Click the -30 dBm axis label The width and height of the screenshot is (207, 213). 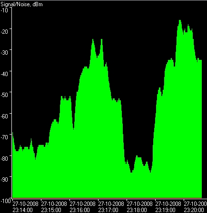coord(4,52)
